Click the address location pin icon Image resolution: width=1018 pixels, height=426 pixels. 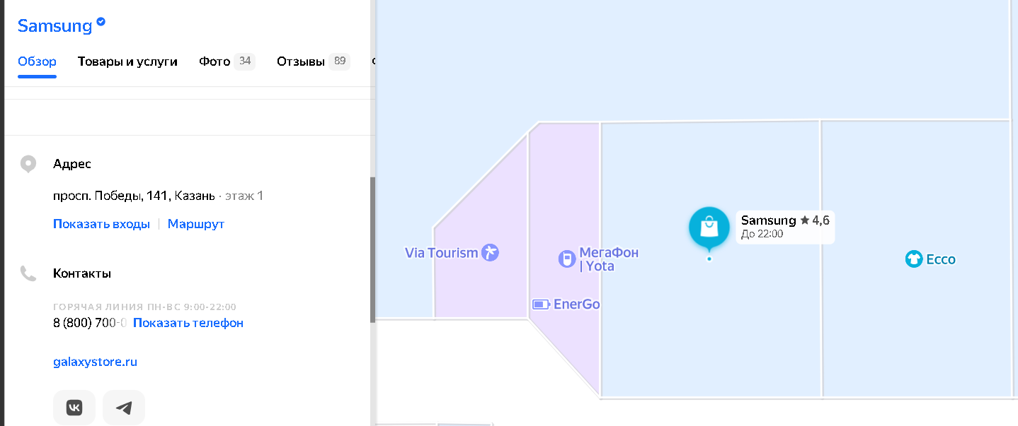coord(28,164)
